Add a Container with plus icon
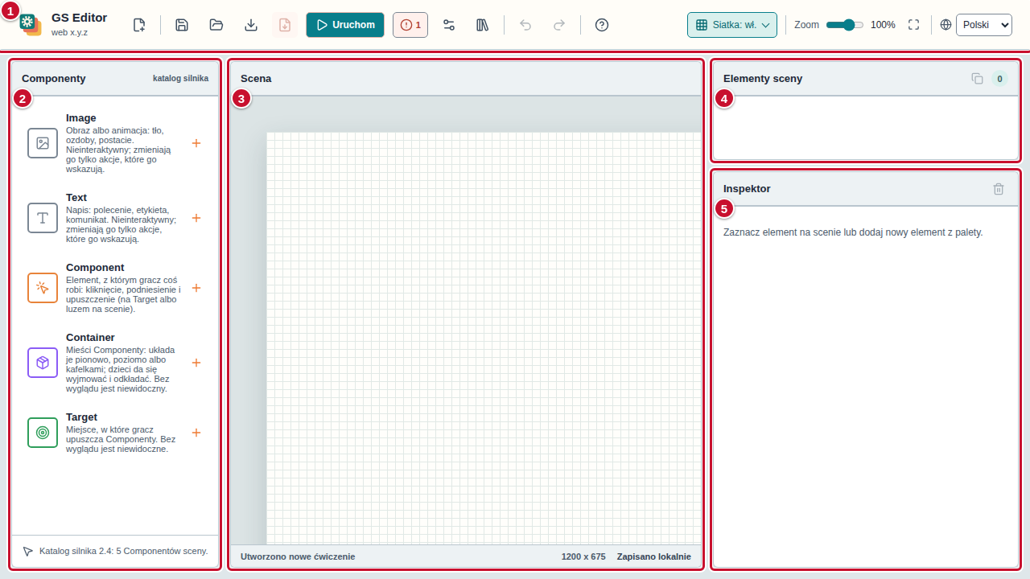The image size is (1030, 579). 196,363
